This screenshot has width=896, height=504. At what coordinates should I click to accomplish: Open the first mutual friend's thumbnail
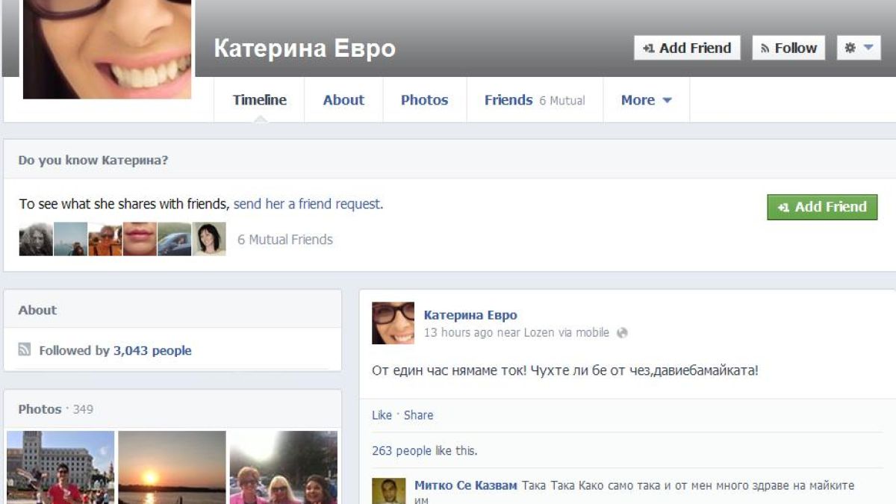(x=36, y=240)
